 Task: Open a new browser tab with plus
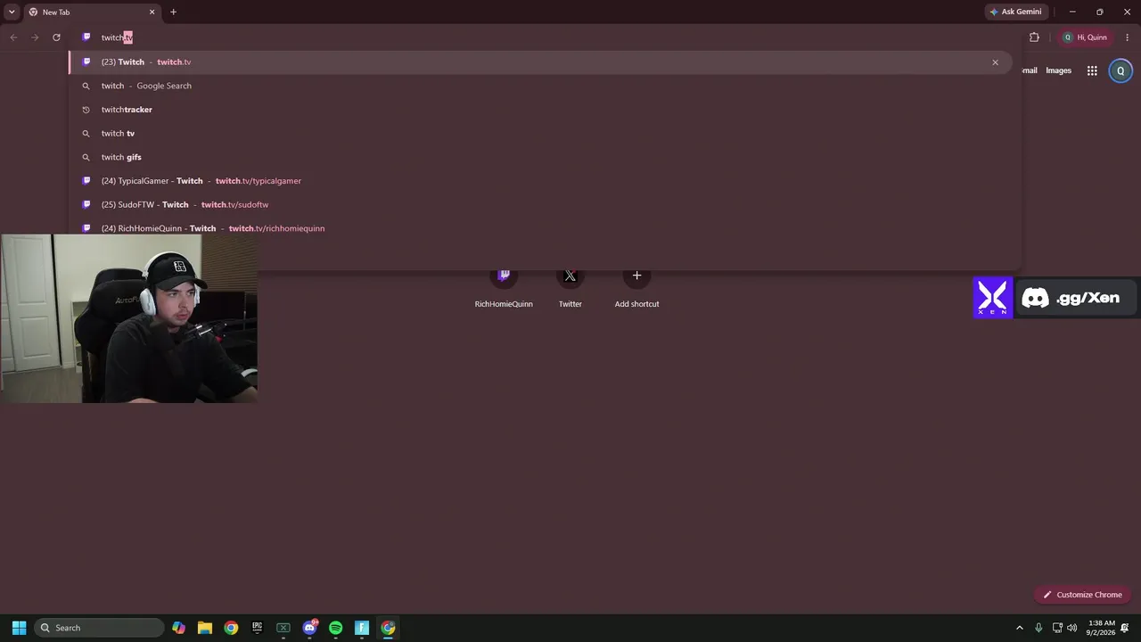pos(173,12)
